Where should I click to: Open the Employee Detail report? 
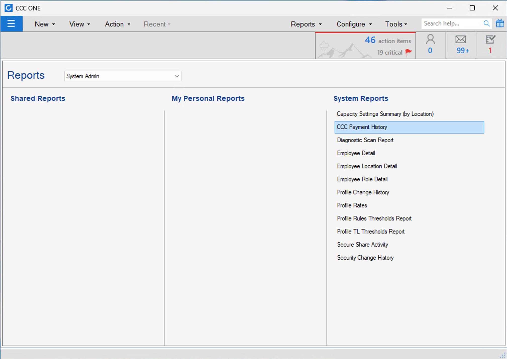[x=356, y=153]
